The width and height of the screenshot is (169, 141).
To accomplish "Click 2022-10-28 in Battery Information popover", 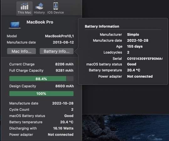I will tap(138, 40).
